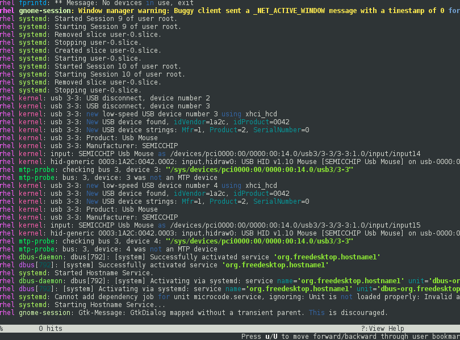Click "new low-speed USB device number 4" line
The width and height of the screenshot is (460, 340).
[x=139, y=186]
